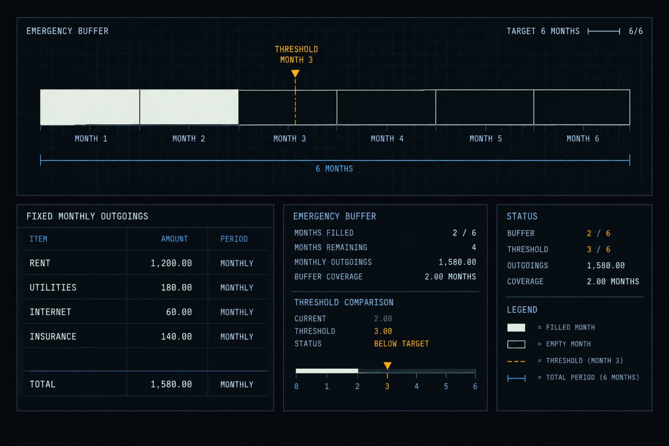Click the TOTAL row label
669x446 pixels.
point(42,385)
